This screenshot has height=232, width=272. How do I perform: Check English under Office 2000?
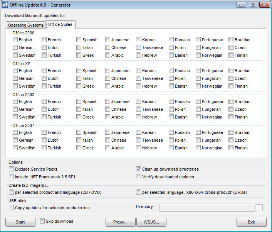point(15,40)
